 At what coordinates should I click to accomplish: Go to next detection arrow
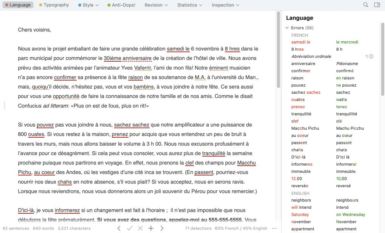click(x=162, y=228)
